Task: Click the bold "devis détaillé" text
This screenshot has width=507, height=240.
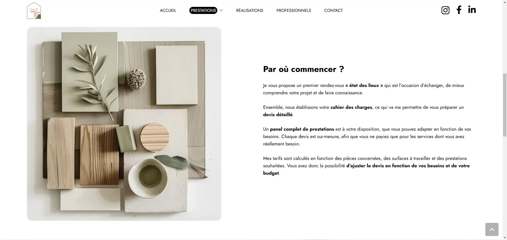Action: click(278, 115)
